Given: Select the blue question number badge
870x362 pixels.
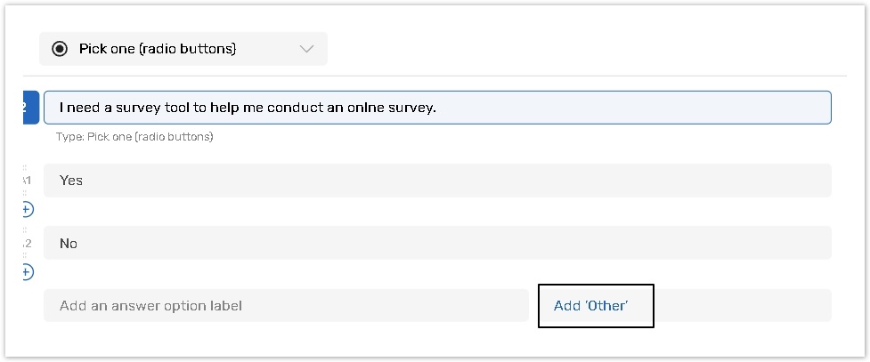Looking at the screenshot, I should pos(30,108).
